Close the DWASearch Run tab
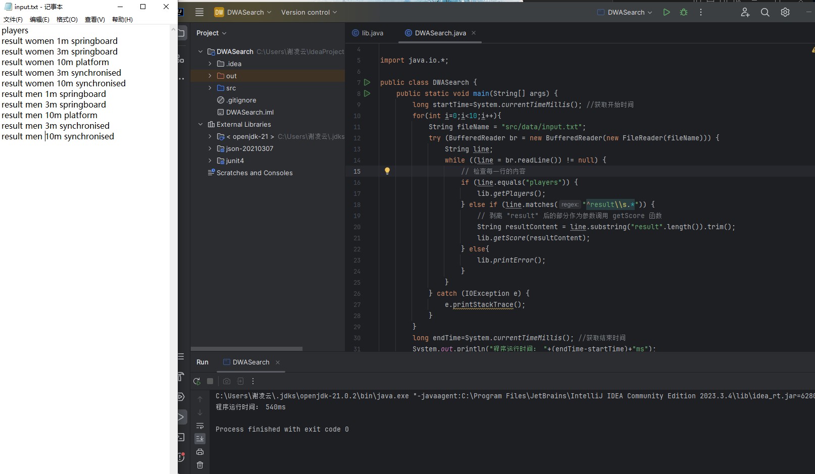Image resolution: width=815 pixels, height=474 pixels. point(278,362)
